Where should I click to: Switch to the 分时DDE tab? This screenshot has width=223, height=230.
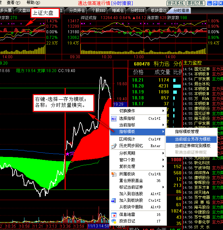[x=137, y=11]
